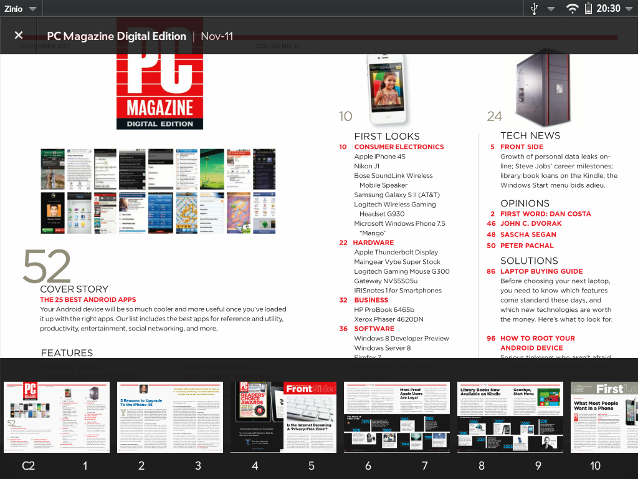Select the PC Magazine Digital Edition title
Image resolution: width=638 pixels, height=479 pixels.
[x=117, y=36]
